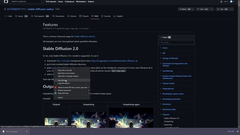Open the Redux DevTools context submenu
240x135 pixels.
(x=72, y=93)
